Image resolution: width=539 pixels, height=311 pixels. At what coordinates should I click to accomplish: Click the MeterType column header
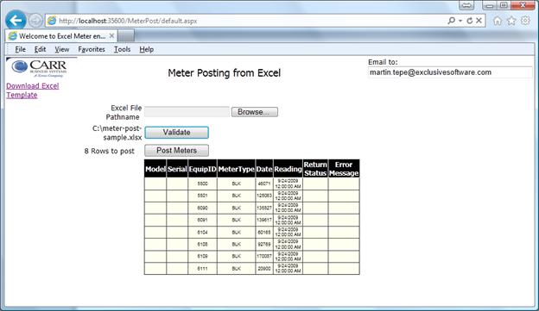point(236,169)
